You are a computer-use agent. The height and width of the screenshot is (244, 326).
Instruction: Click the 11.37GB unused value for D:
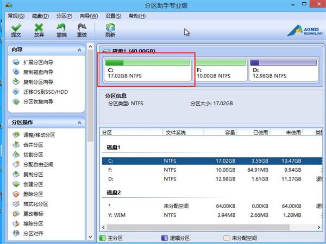pyautogui.click(x=291, y=179)
